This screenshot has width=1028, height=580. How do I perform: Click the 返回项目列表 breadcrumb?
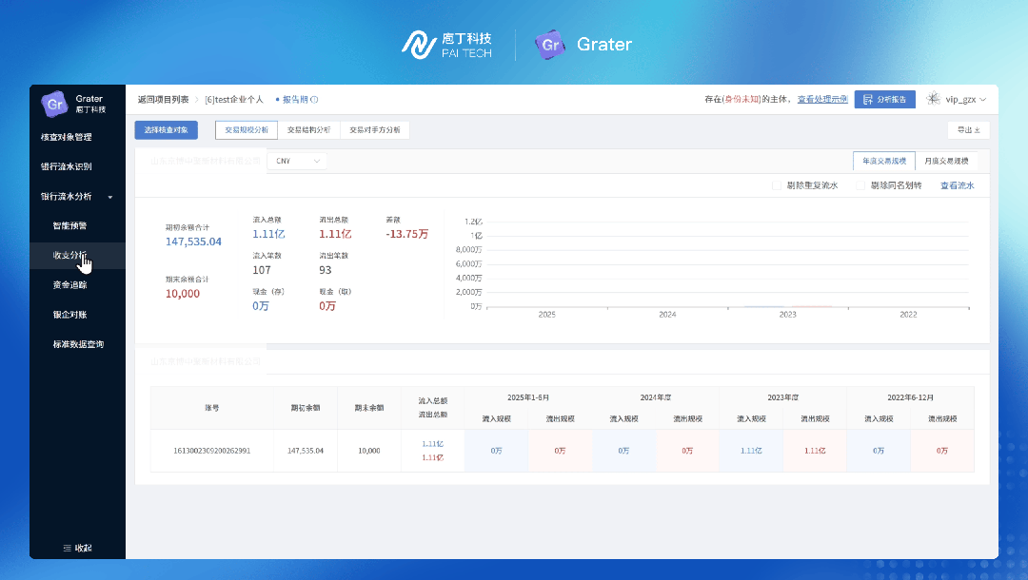pos(163,99)
